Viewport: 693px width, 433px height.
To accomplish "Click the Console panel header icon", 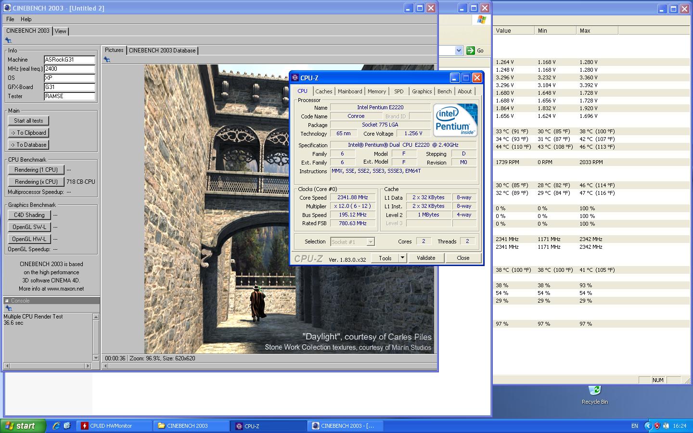I will [x=7, y=301].
